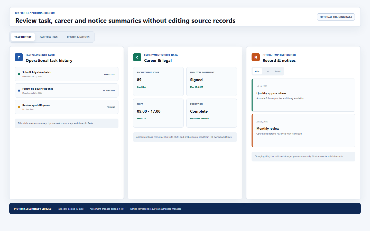Click the 'Mar 15, 2025' agreement date

point(197,87)
